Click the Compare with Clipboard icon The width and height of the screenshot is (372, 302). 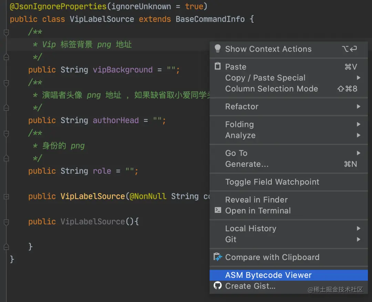point(218,257)
